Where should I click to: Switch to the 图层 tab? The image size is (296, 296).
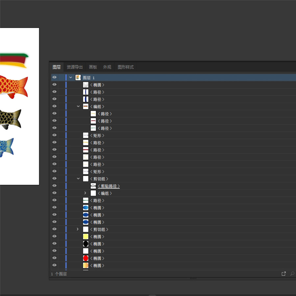click(x=57, y=67)
